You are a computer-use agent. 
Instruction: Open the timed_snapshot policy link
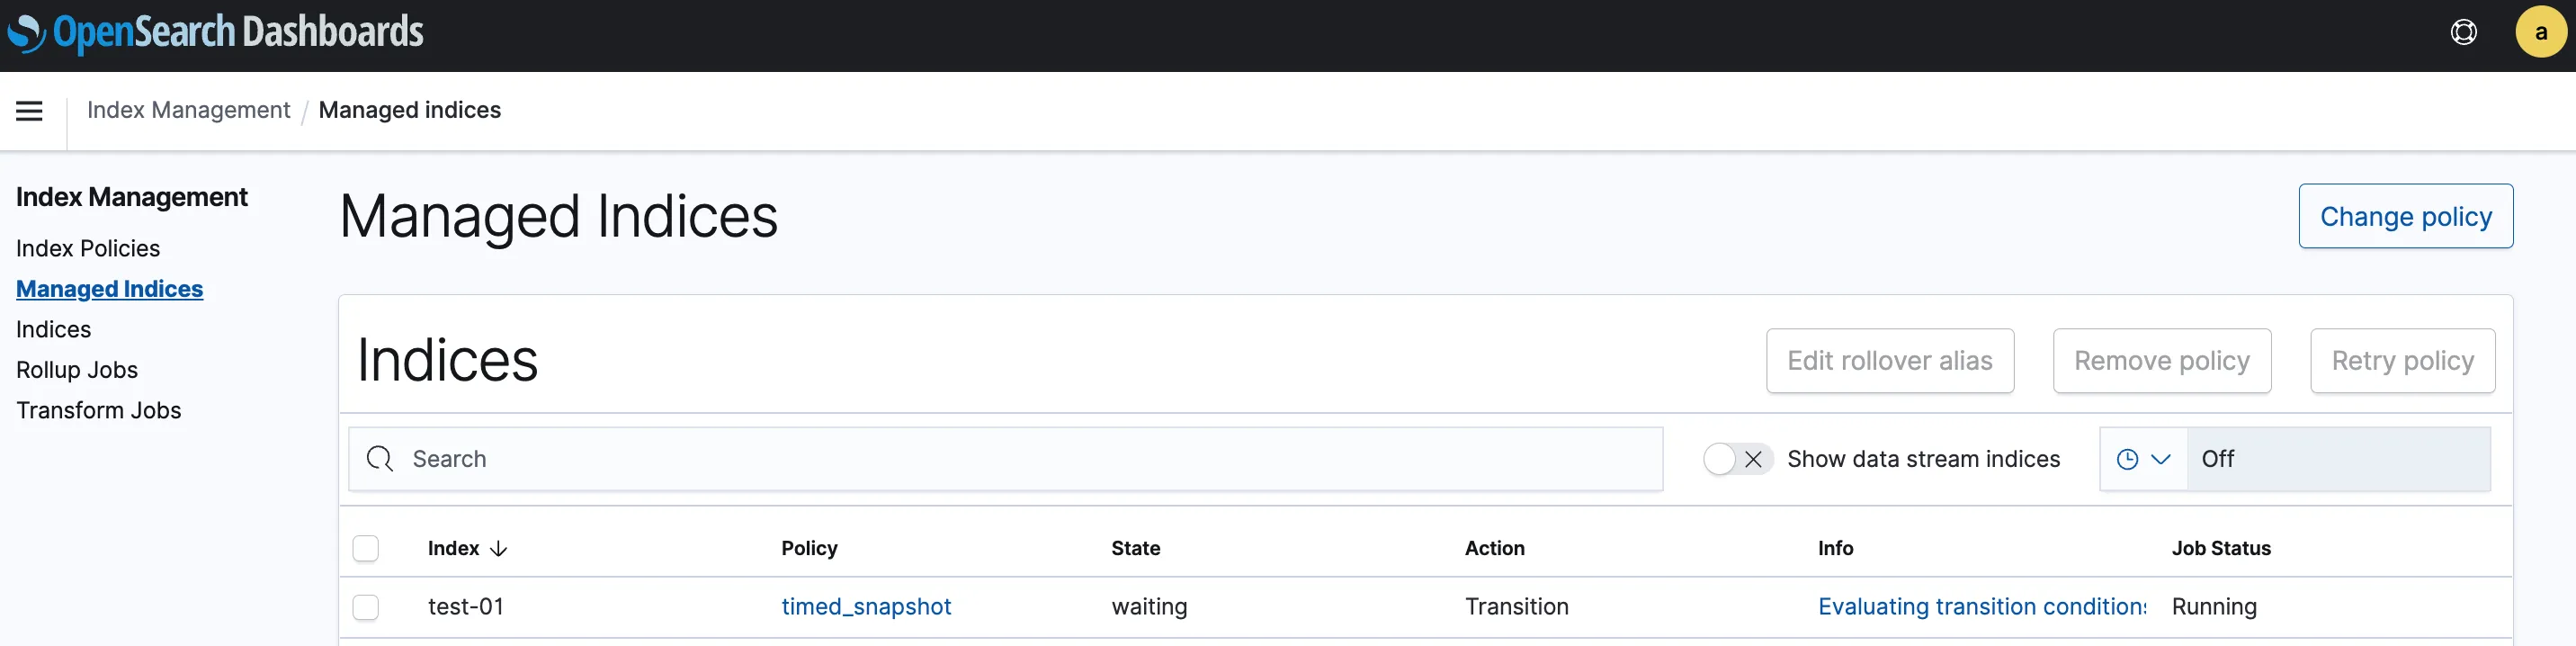(866, 607)
